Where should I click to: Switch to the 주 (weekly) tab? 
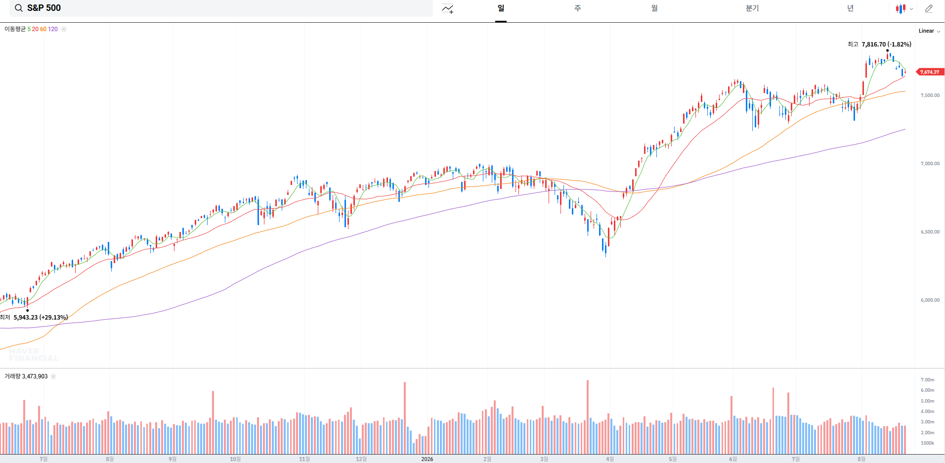(x=578, y=8)
